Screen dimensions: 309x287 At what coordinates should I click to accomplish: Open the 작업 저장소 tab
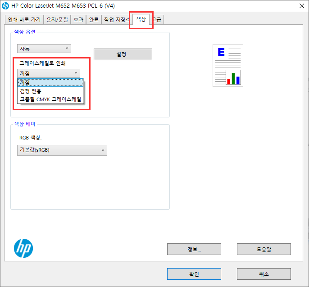[116, 20]
